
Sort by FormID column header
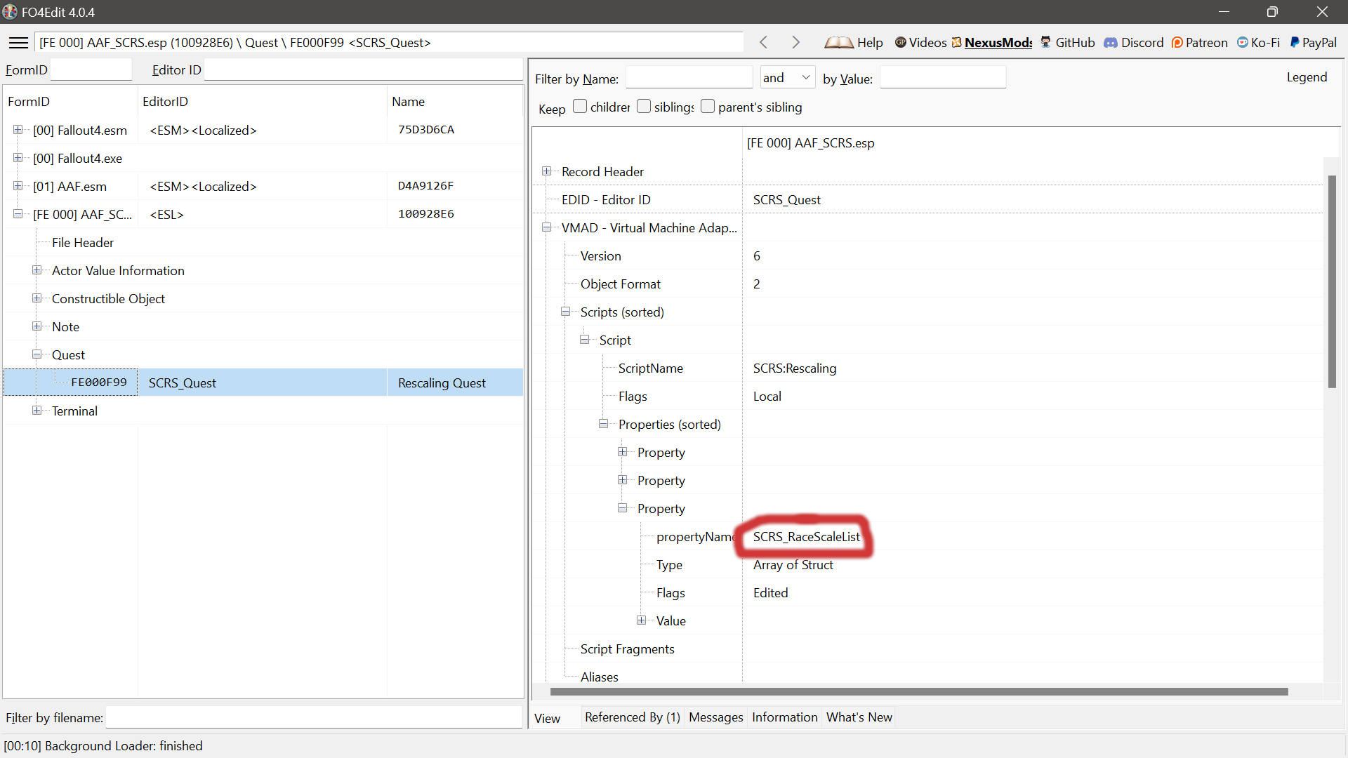tap(70, 101)
